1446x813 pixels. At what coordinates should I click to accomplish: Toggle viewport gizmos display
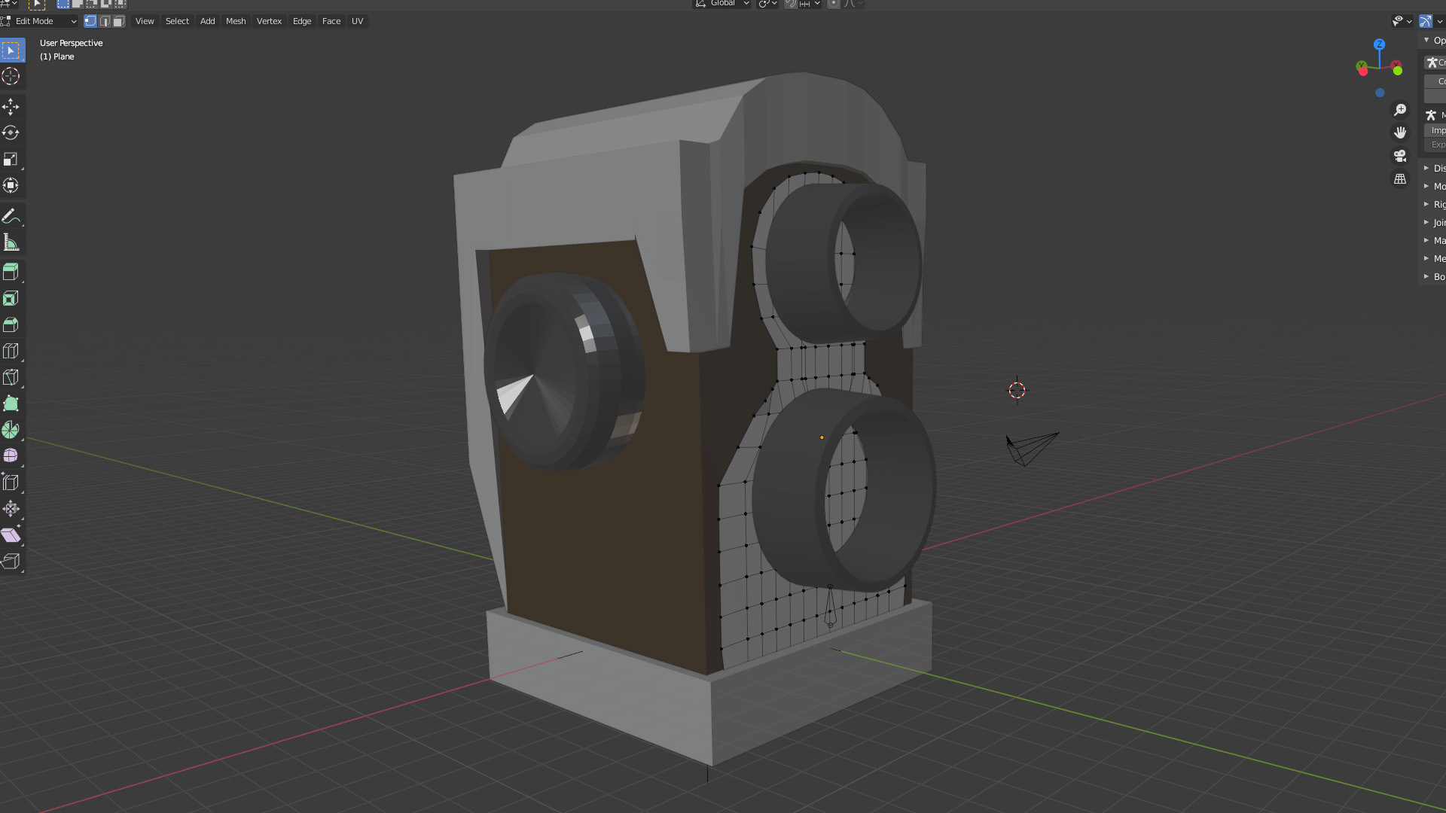(1426, 21)
